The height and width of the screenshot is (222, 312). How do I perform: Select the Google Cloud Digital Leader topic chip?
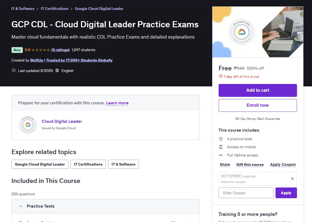pyautogui.click(x=40, y=164)
